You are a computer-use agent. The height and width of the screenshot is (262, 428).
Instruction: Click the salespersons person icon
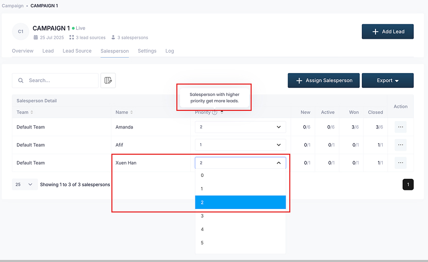(x=113, y=37)
